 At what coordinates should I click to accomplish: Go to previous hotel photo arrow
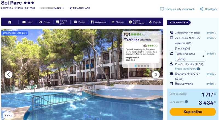click(x=9, y=75)
